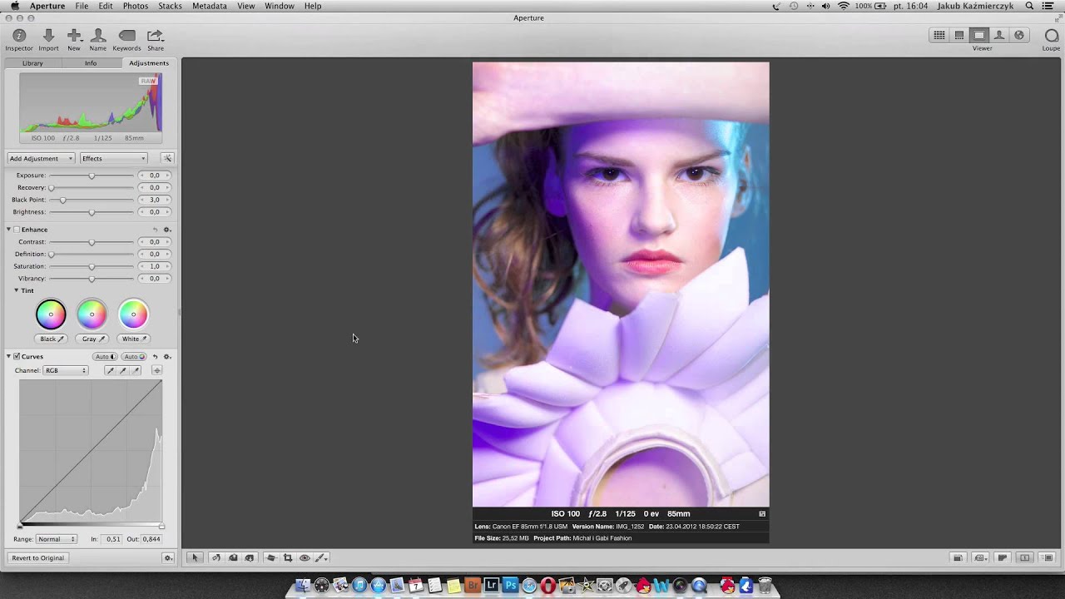Switch to the Info tab
Viewport: 1065px width, 599px height.
91,63
